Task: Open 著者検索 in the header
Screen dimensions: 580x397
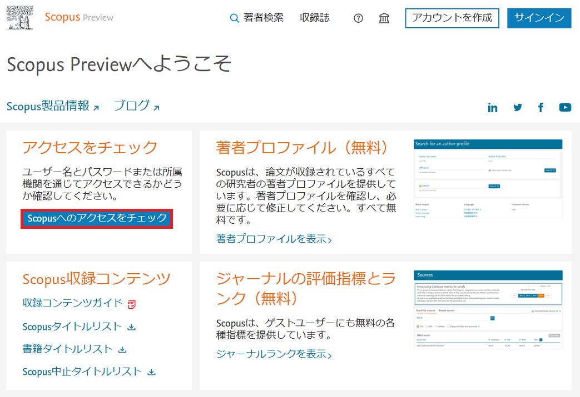Action: [264, 17]
